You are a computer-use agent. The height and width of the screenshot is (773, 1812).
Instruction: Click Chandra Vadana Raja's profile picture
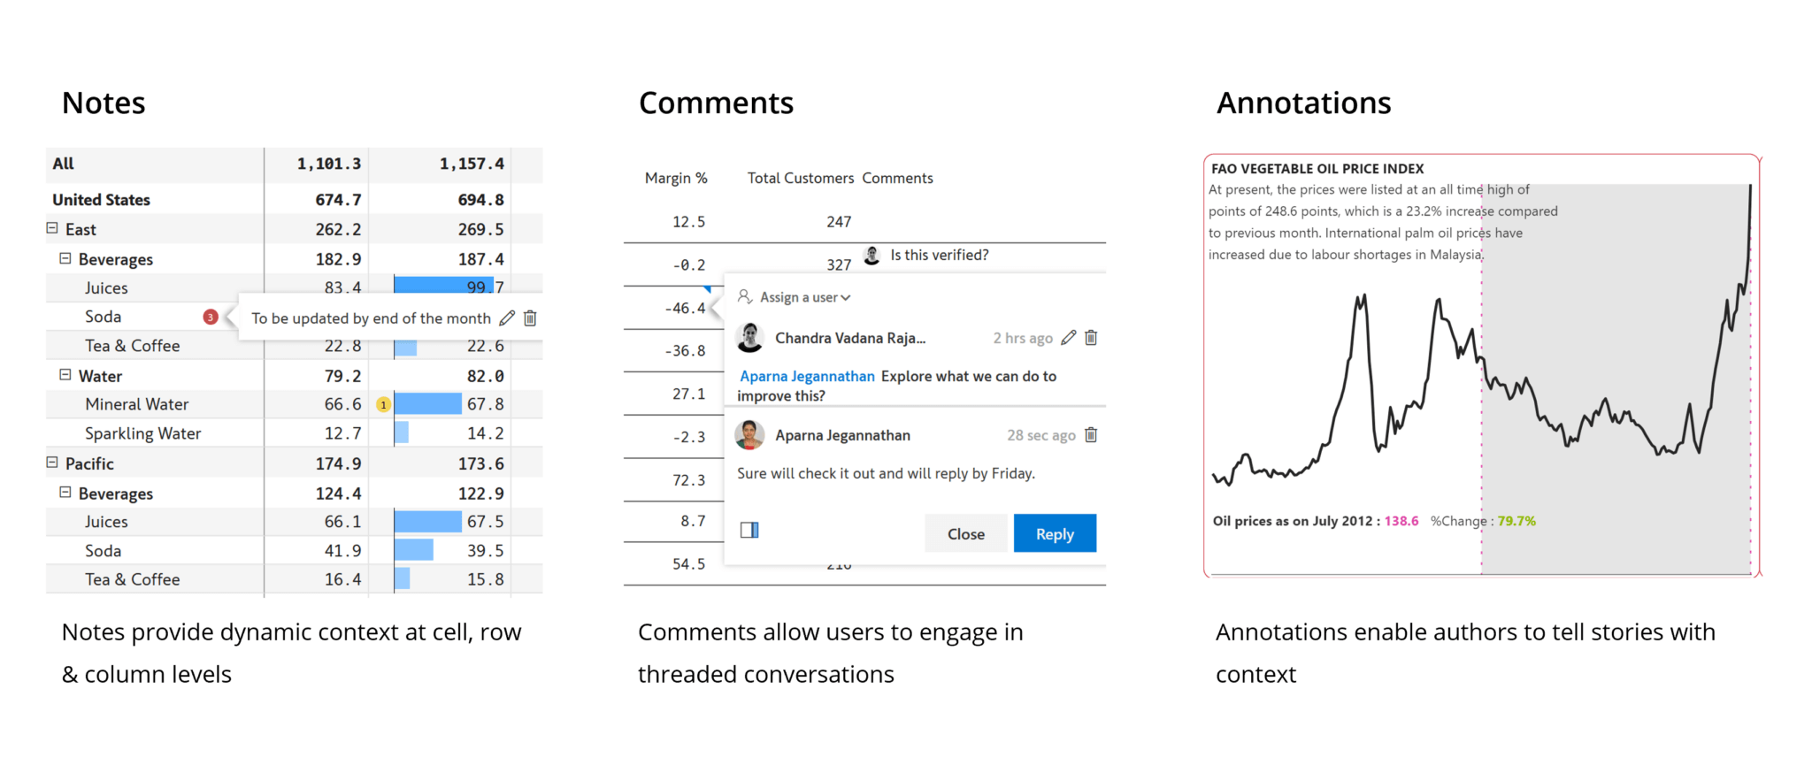749,337
